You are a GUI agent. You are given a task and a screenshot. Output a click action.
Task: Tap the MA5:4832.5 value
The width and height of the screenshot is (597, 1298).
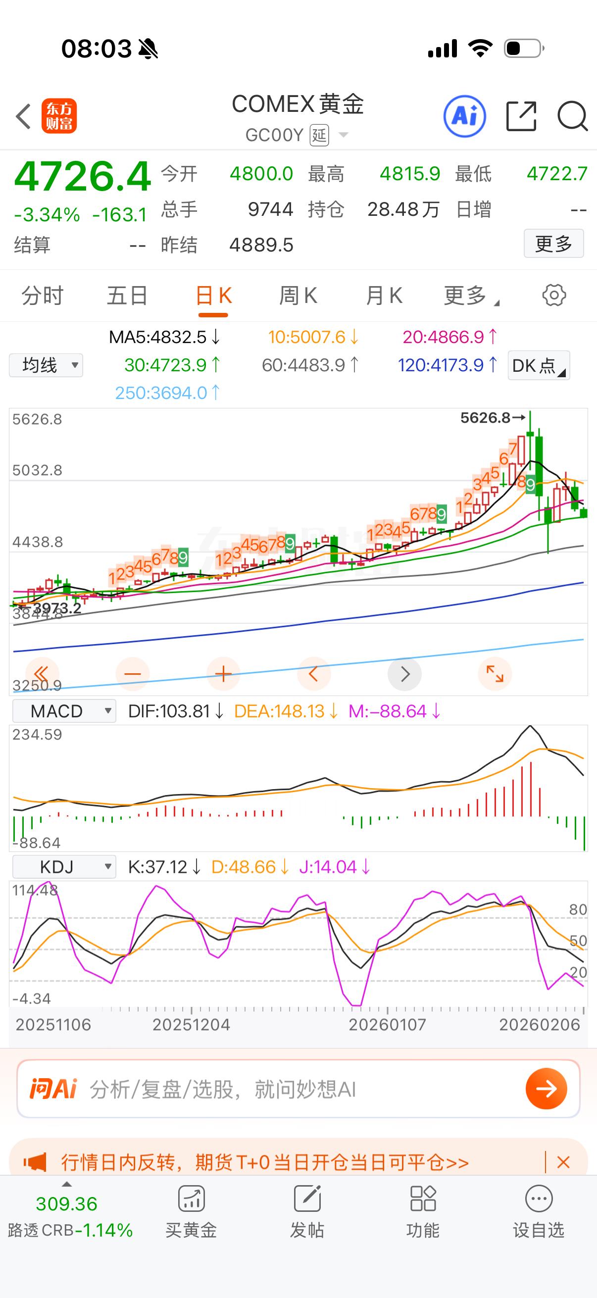point(164,337)
